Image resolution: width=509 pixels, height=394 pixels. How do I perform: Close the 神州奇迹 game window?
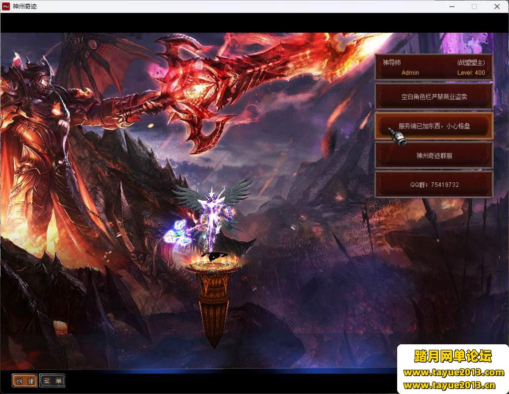tap(497, 6)
